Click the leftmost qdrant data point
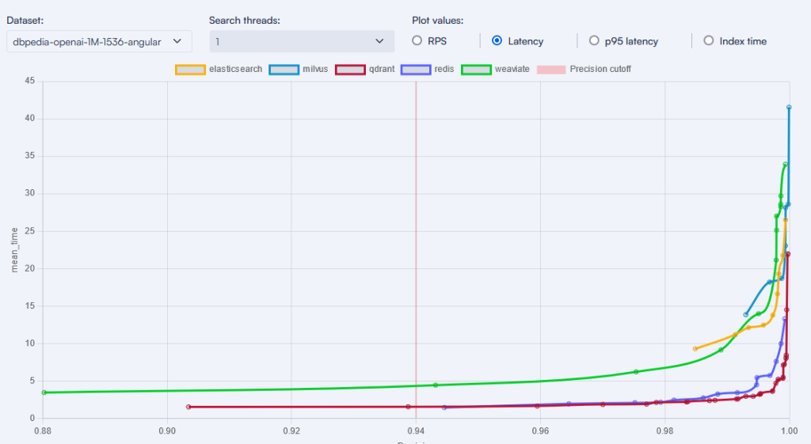This screenshot has width=811, height=444. pyautogui.click(x=188, y=407)
